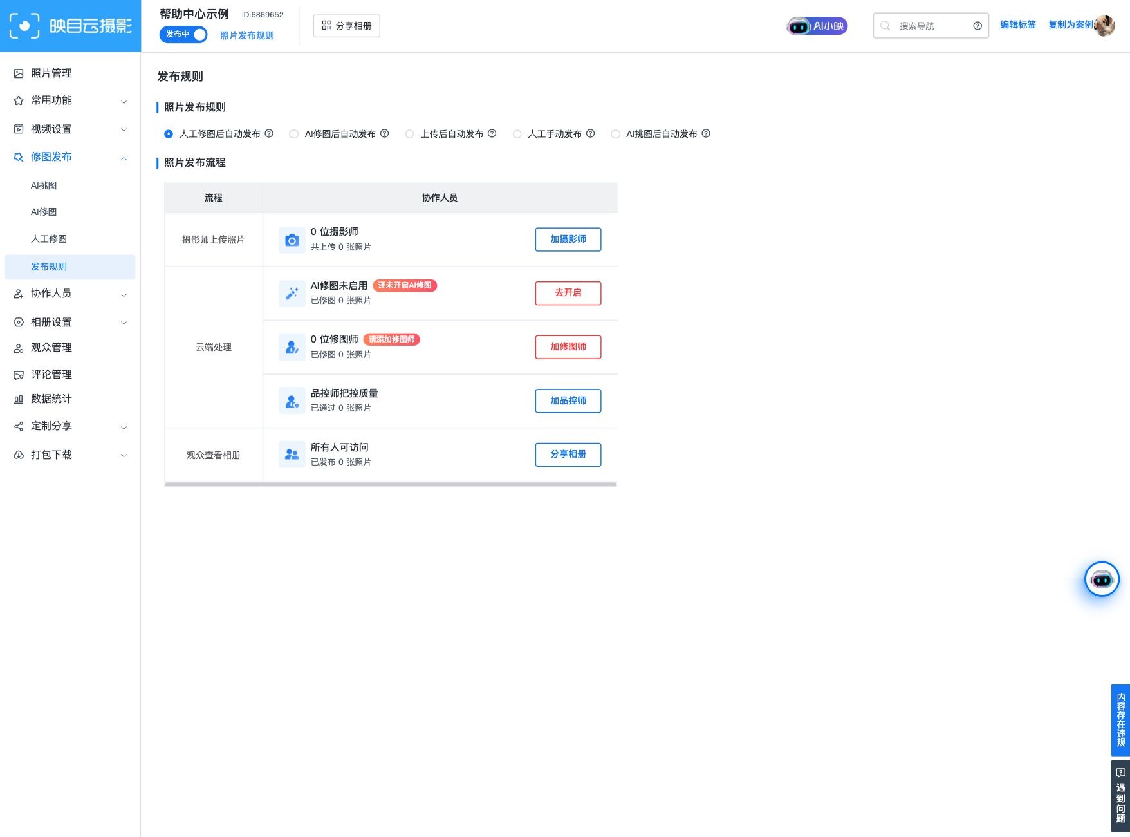Click the help icon beside AI修图后自动发布
This screenshot has width=1130, height=837.
384,133
